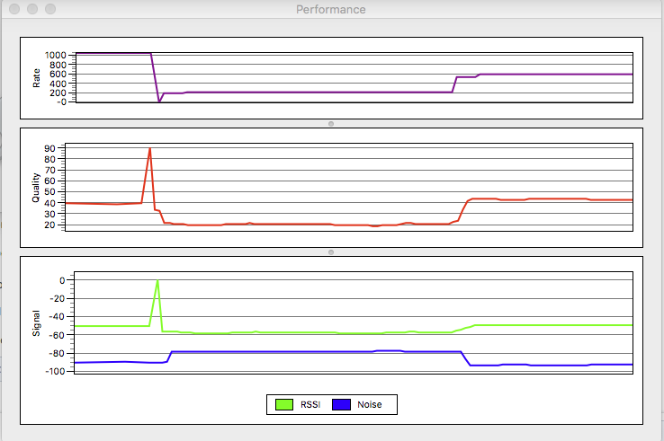Click the Noise legend label
Image resolution: width=664 pixels, height=441 pixels.
[369, 405]
